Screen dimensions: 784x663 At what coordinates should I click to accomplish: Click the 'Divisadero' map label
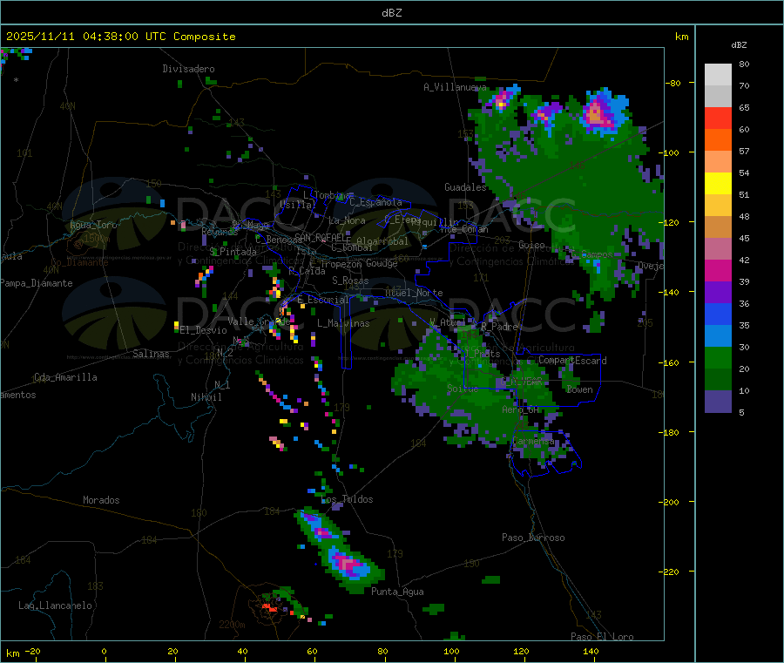coord(188,69)
